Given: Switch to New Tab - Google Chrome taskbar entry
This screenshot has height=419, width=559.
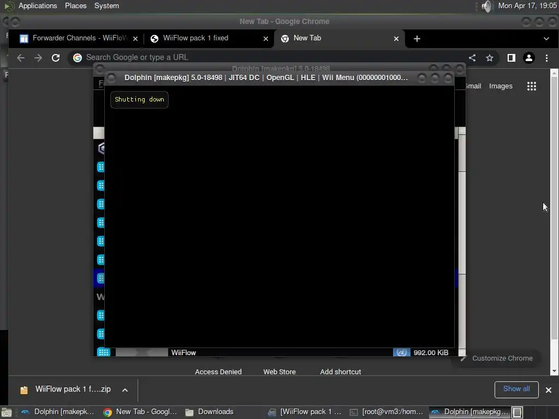Looking at the screenshot, I should (x=140, y=412).
